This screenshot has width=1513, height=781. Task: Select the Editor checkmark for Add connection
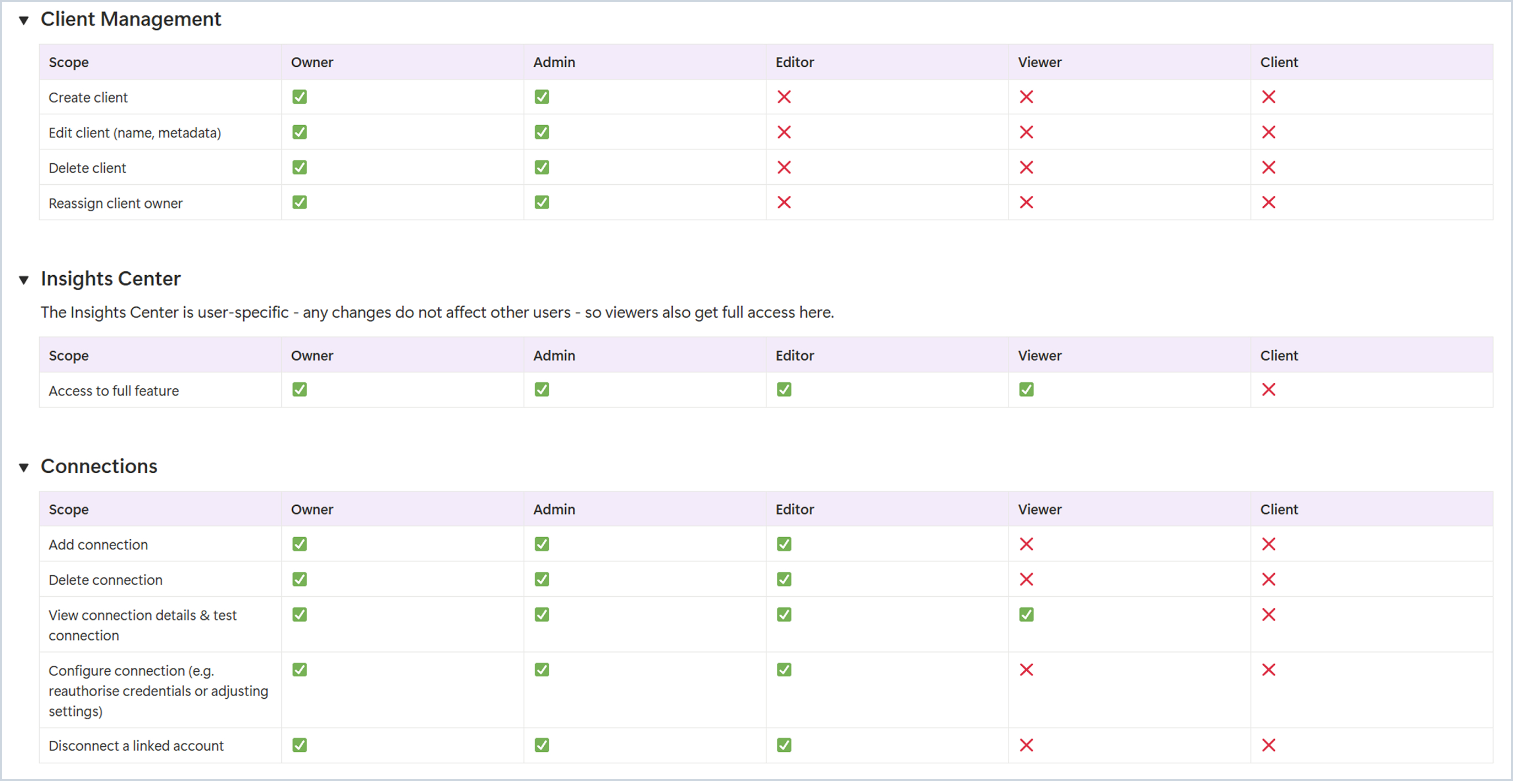pos(784,544)
